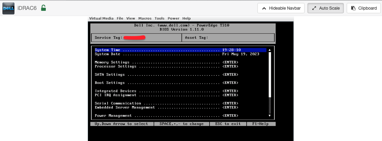Image resolution: width=382 pixels, height=141 pixels.
Task: Click the ESC to exit hint
Action: point(228,124)
